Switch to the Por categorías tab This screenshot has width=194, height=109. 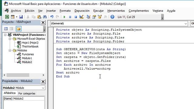click(27, 94)
